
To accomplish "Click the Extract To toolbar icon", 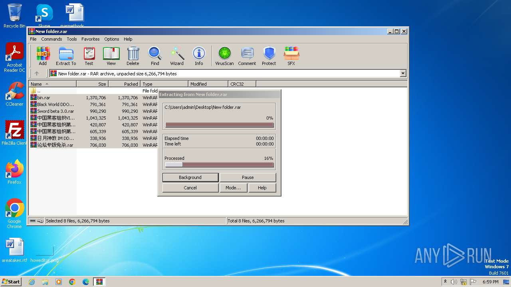I will click(66, 56).
